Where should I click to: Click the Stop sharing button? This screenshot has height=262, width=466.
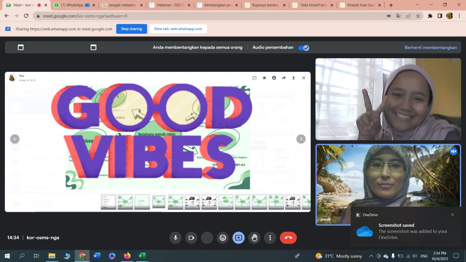(131, 29)
